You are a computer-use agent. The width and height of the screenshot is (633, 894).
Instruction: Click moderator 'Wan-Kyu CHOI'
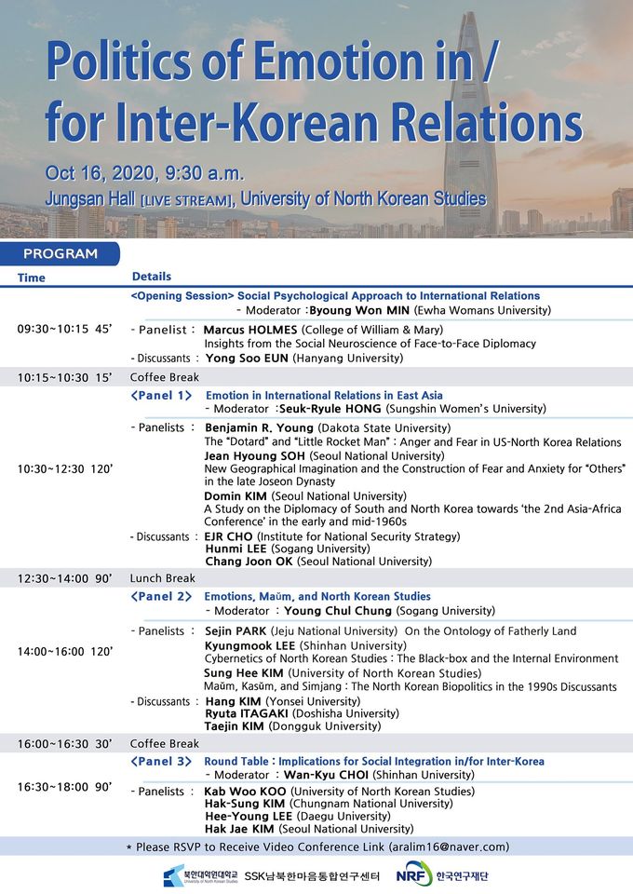click(x=326, y=774)
